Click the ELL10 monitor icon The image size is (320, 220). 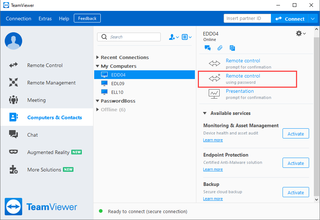104,92
